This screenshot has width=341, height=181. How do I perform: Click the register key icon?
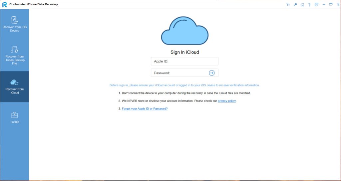click(295, 5)
